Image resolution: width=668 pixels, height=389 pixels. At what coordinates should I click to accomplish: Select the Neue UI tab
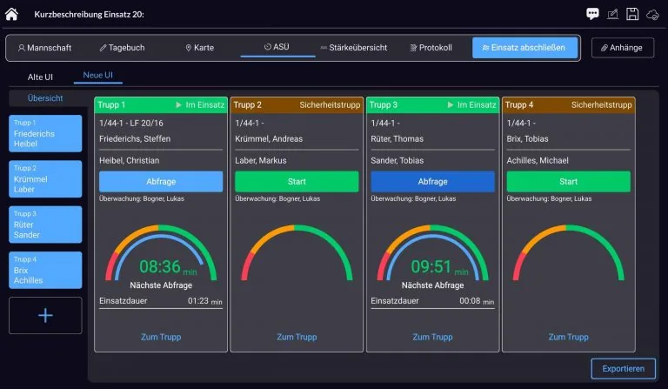(x=98, y=76)
